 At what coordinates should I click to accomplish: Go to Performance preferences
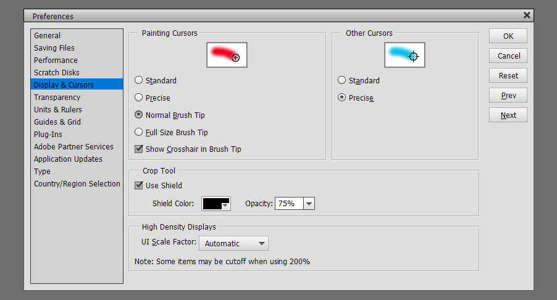click(x=77, y=60)
